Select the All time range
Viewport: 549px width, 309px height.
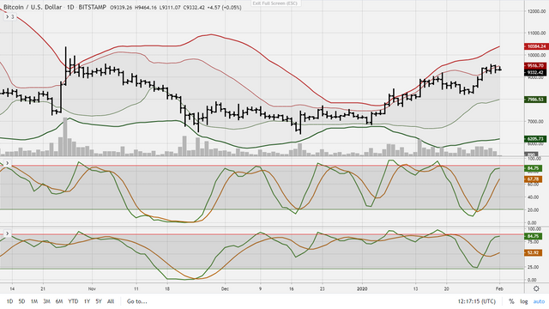pos(111,301)
